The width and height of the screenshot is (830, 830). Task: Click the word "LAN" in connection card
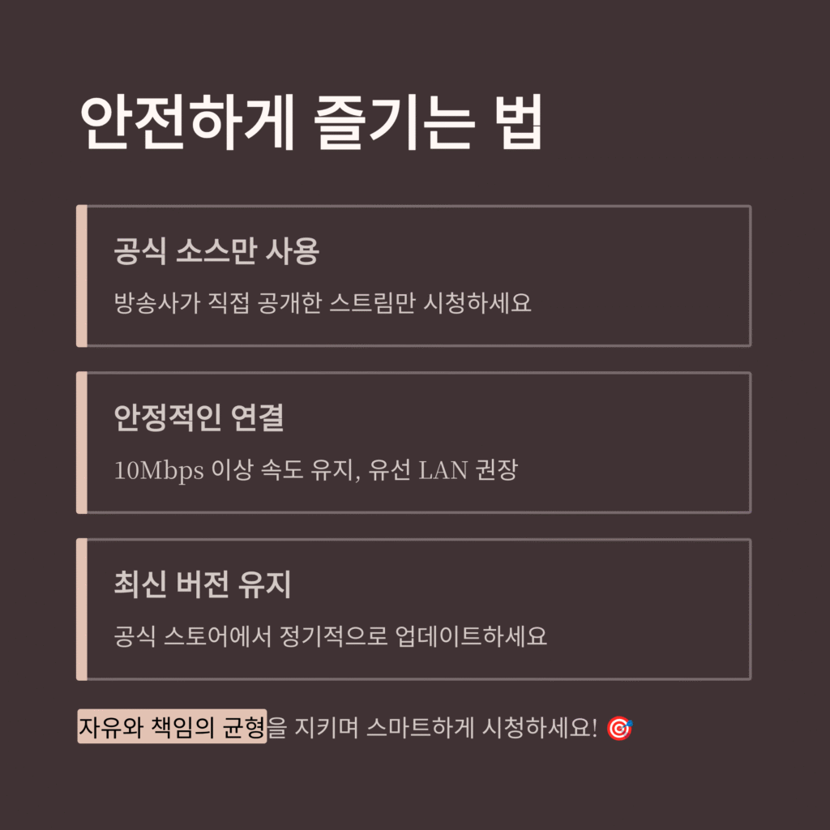point(443,470)
